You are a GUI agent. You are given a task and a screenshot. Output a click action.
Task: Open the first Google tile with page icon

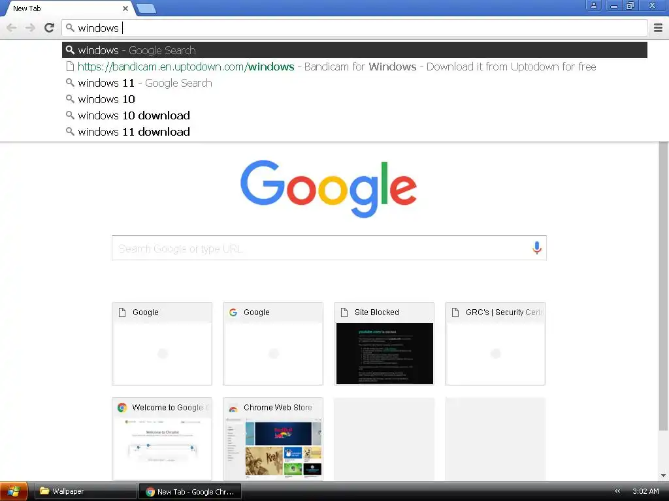coord(162,344)
